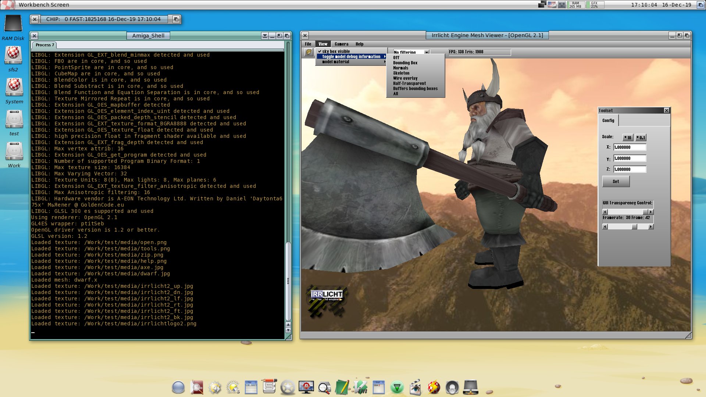
Task: Expand the model material submenu
Action: (x=351, y=62)
